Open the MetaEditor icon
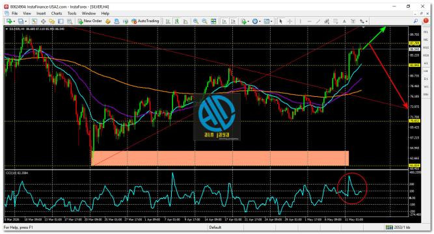 (108, 21)
